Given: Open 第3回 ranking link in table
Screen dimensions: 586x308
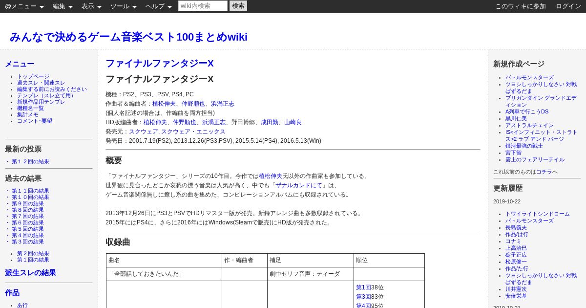Looking at the screenshot, I should tap(363, 297).
